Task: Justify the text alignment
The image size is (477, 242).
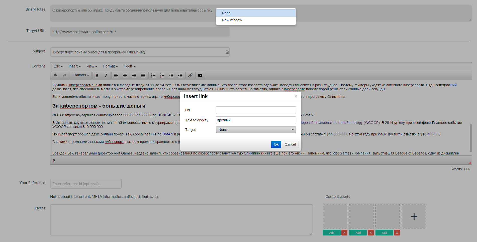Action: pyautogui.click(x=143, y=75)
